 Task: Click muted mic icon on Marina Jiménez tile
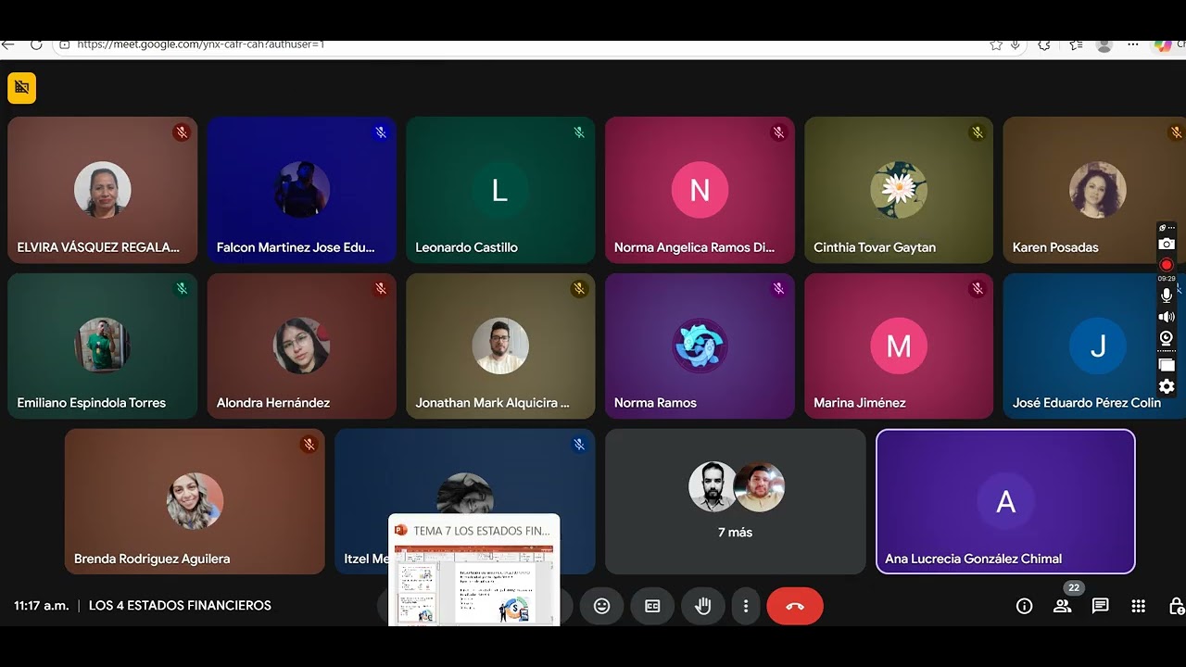coord(978,288)
